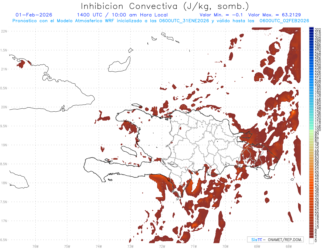This screenshot has height=250, width=324.
Task: Select the date label "01-Feb-2026"
Action: click(34, 15)
